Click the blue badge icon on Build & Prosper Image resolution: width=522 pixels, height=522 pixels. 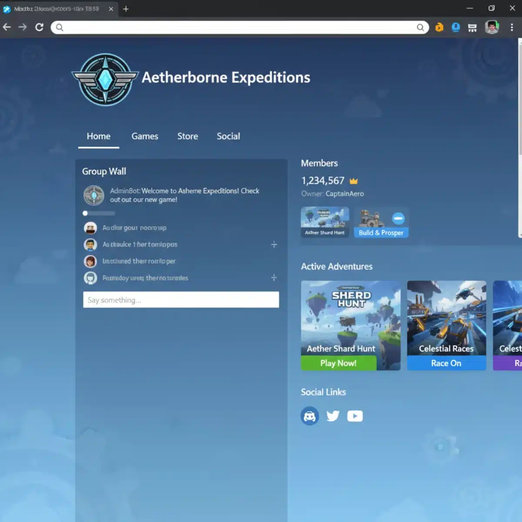(399, 219)
